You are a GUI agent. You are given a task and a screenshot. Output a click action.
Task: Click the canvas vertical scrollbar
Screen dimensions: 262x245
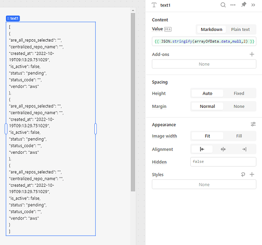click(133, 102)
